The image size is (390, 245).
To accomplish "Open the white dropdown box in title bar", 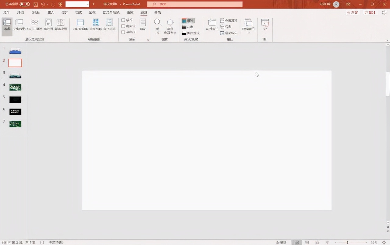I will tap(77, 4).
